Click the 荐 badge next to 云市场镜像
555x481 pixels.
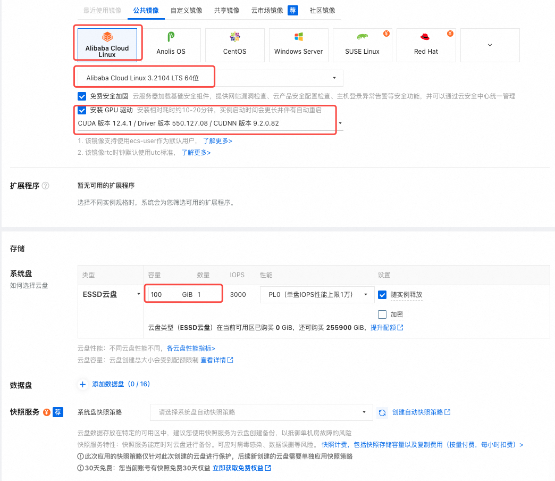293,10
